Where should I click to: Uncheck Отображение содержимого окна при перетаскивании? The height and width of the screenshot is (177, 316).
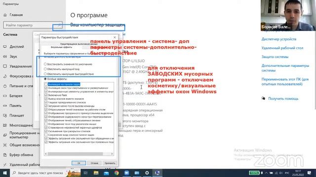[x=46, y=117]
